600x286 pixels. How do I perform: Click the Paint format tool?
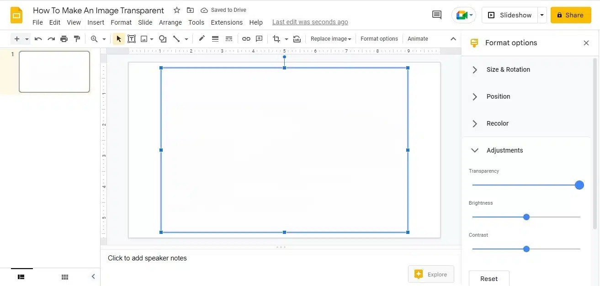(77, 38)
